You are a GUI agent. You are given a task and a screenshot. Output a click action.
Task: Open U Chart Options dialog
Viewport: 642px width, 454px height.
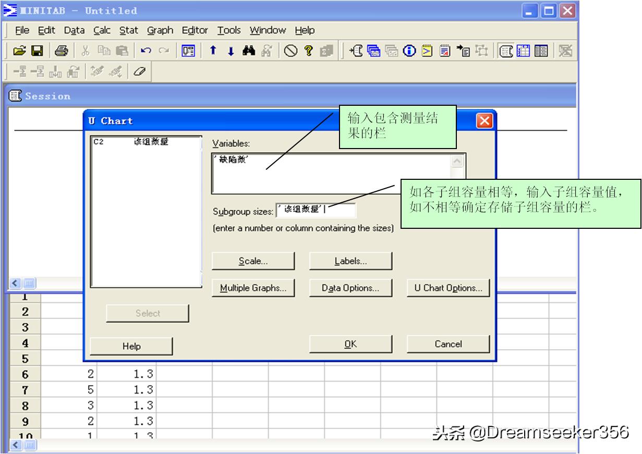[447, 287]
